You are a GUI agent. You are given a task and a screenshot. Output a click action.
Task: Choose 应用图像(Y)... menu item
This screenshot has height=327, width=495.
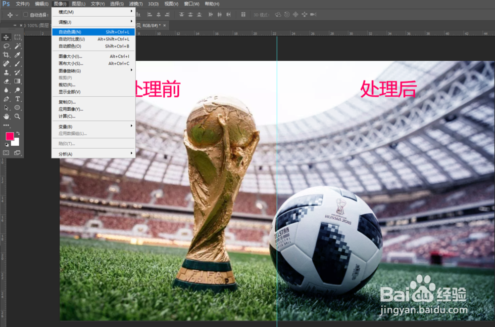tap(94, 109)
